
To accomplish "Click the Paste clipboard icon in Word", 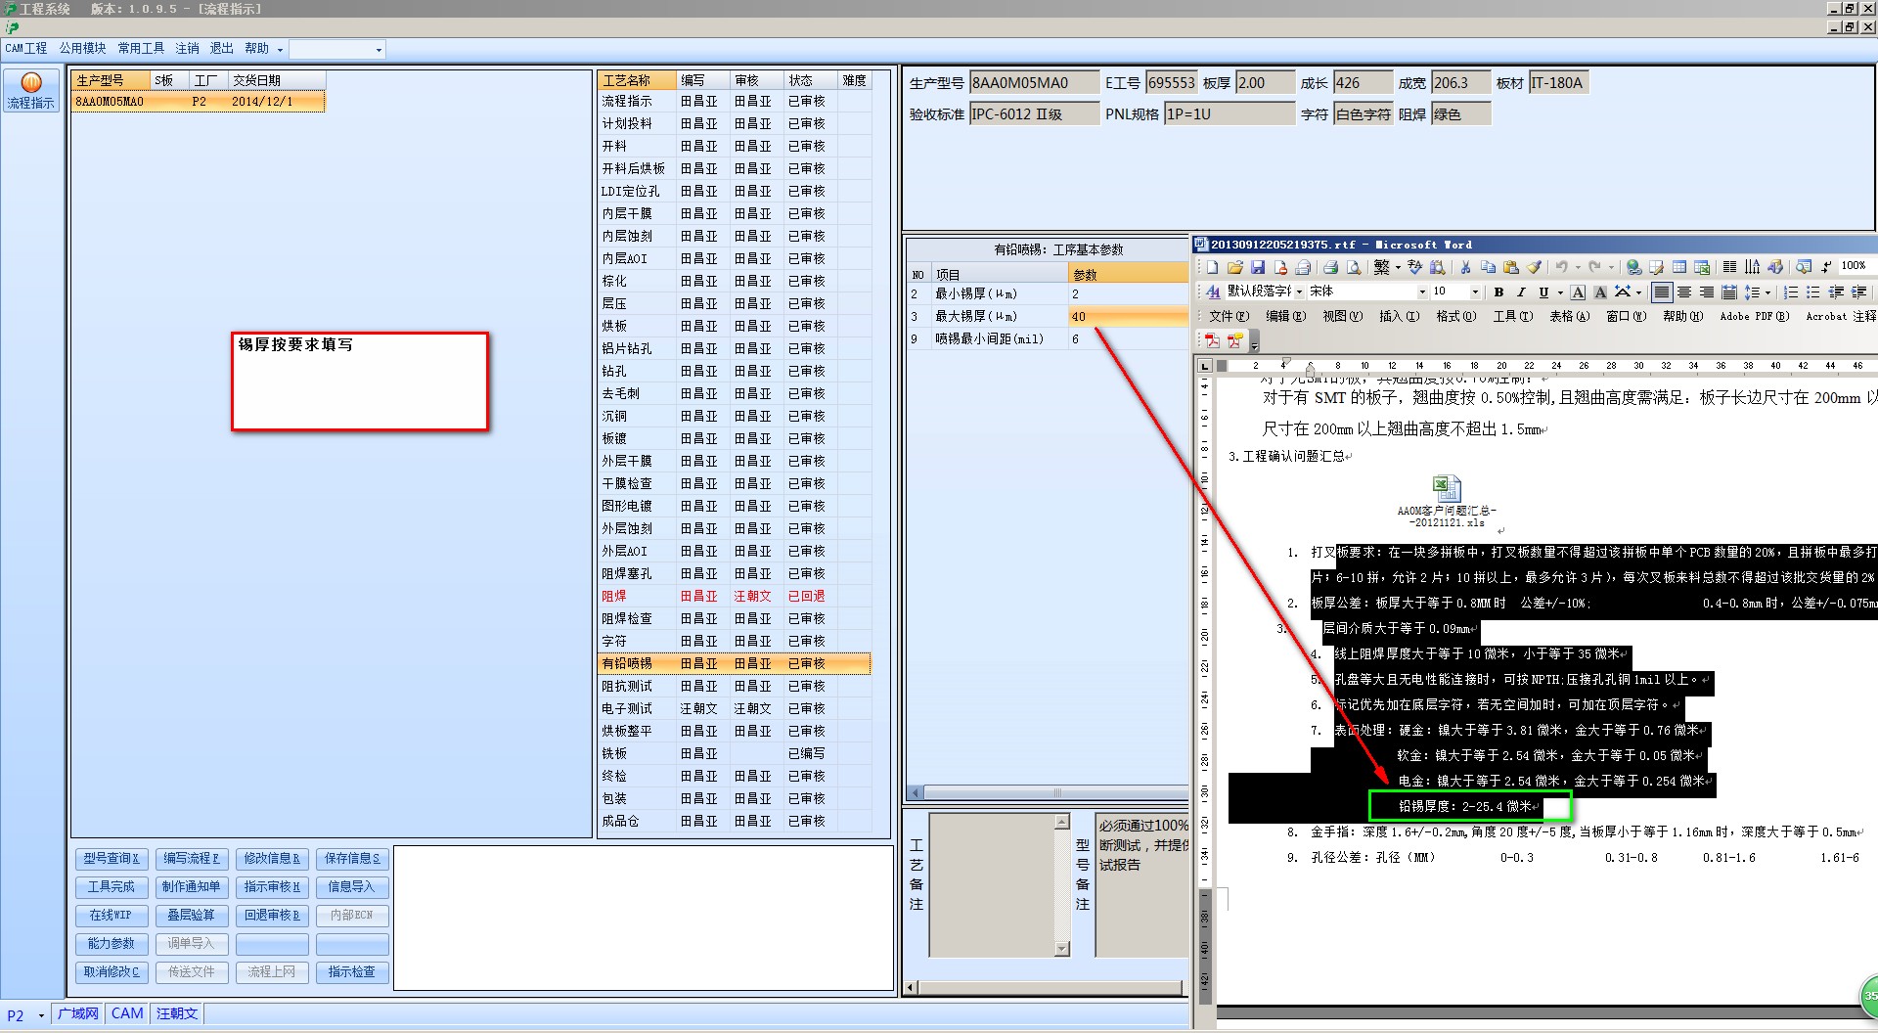I will pyautogui.click(x=1510, y=267).
